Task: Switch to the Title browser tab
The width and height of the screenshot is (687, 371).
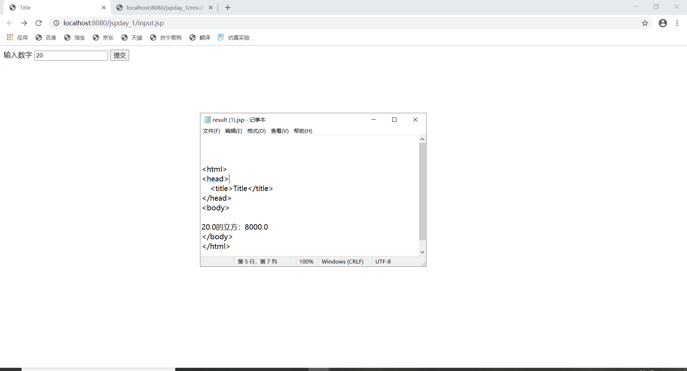Action: (x=50, y=7)
